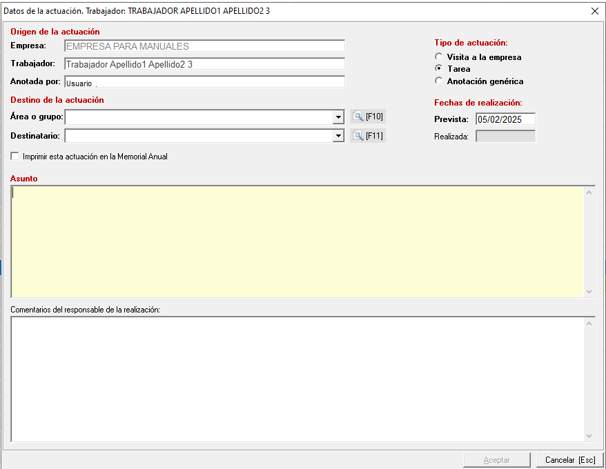Click the Fechas de realización heading
This screenshot has height=469, width=606.
tap(478, 103)
